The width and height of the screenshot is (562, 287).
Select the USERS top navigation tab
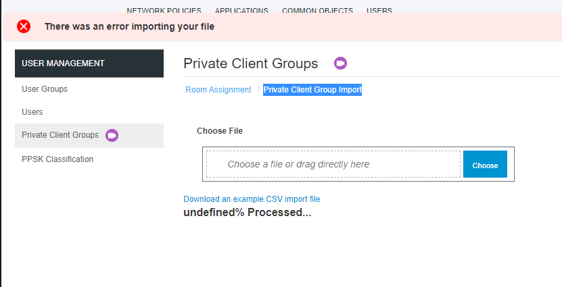(x=379, y=11)
